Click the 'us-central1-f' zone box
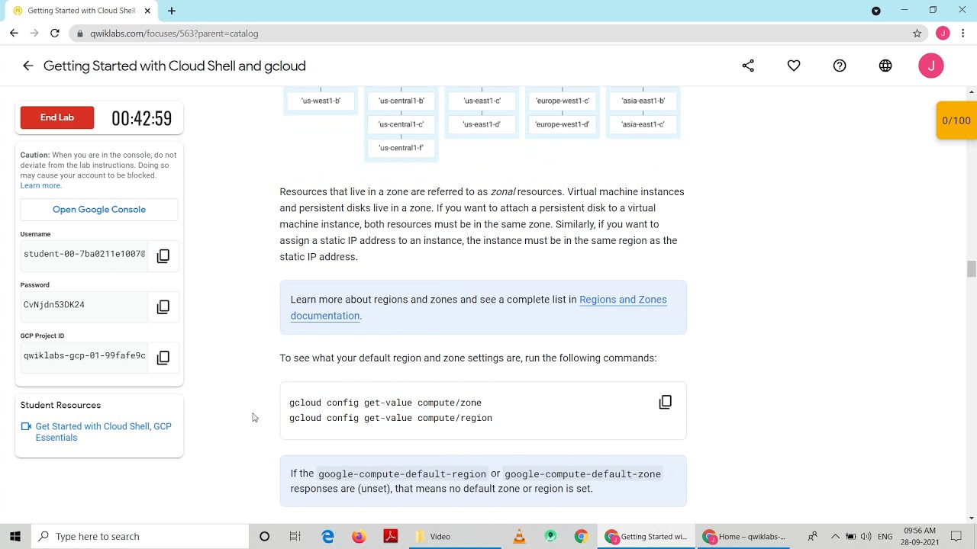977x549 pixels. tap(401, 148)
